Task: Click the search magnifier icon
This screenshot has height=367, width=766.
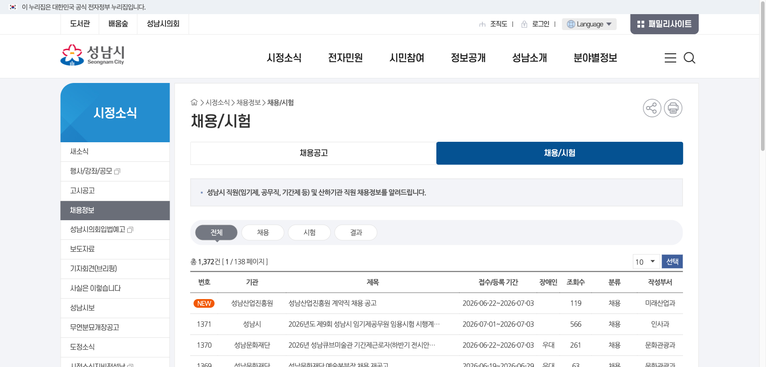Action: (689, 58)
